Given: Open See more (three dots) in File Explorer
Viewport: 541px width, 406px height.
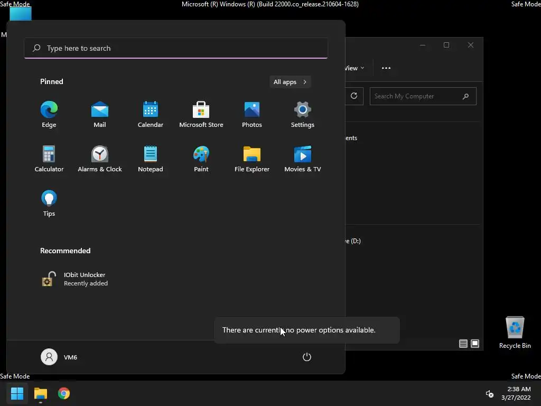Looking at the screenshot, I should [386, 68].
